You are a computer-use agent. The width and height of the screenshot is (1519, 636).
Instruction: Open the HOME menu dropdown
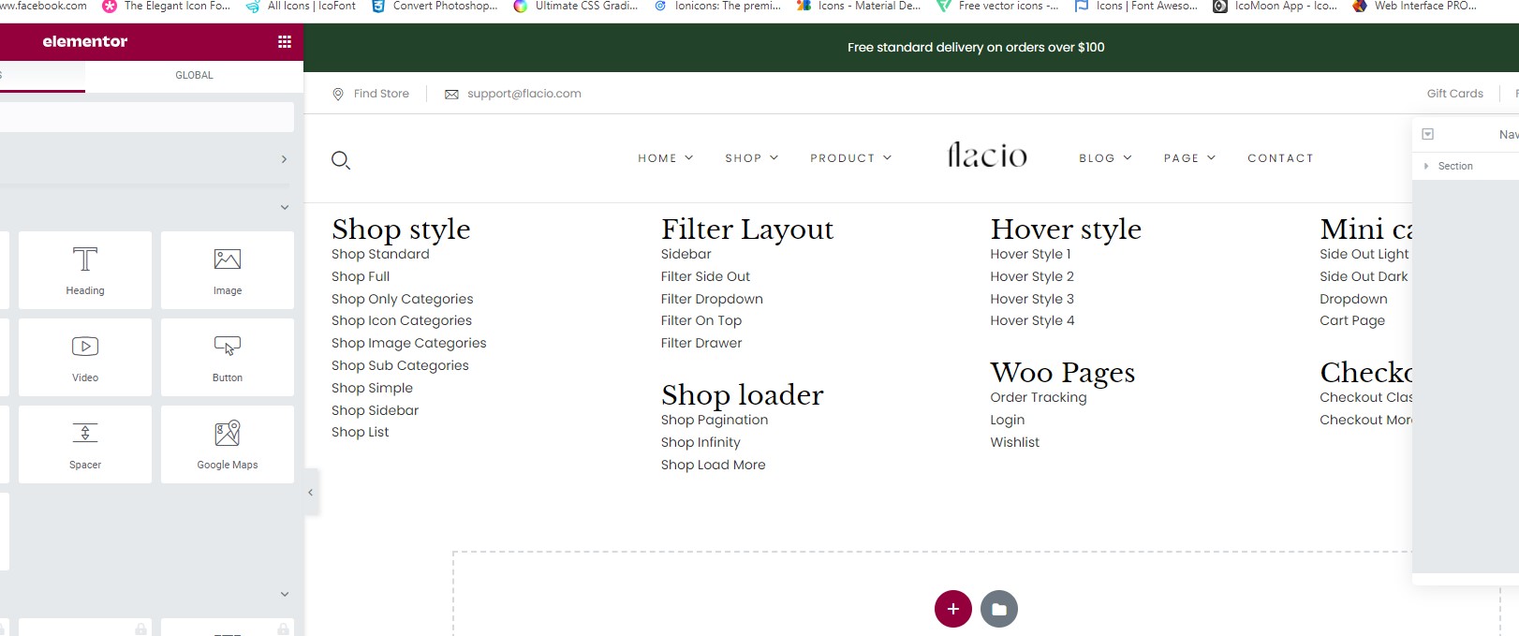pos(665,158)
